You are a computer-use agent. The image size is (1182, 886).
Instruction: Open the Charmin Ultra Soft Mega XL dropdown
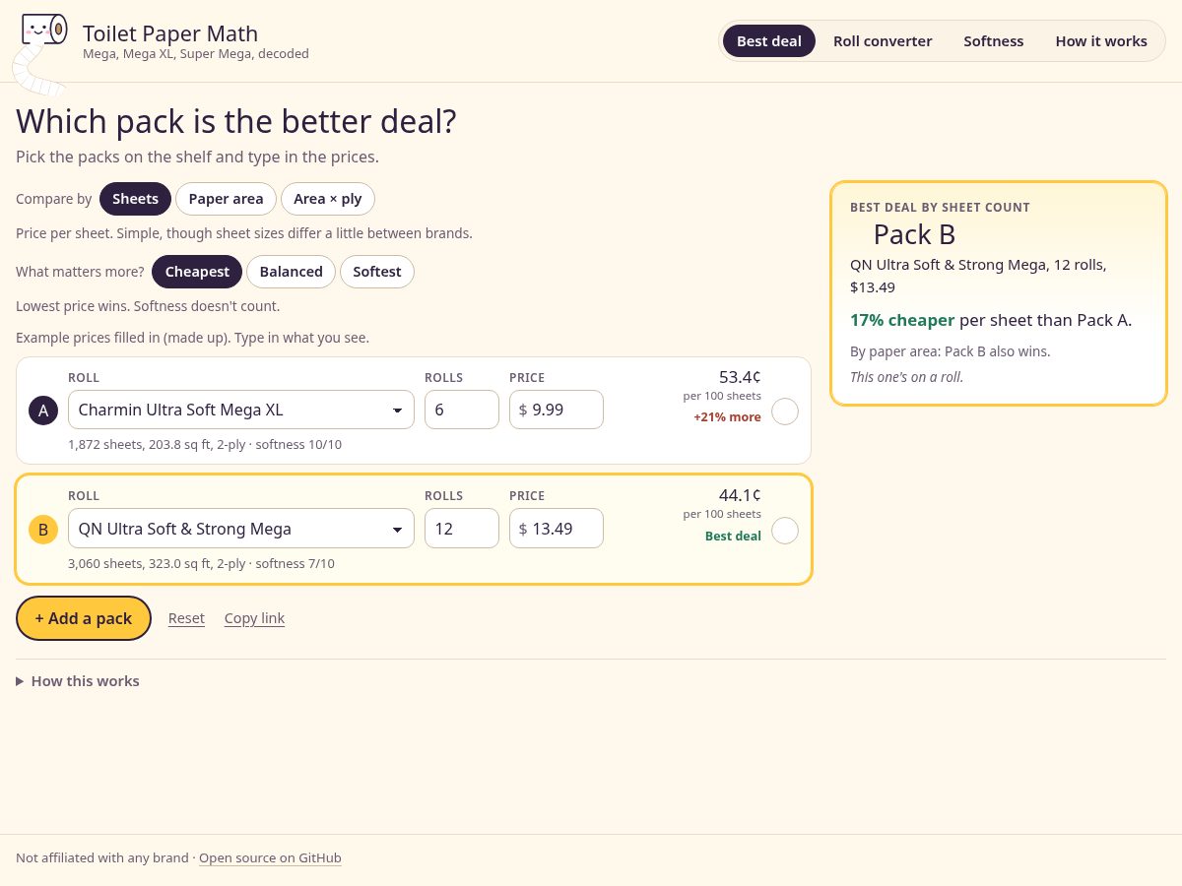click(x=241, y=410)
